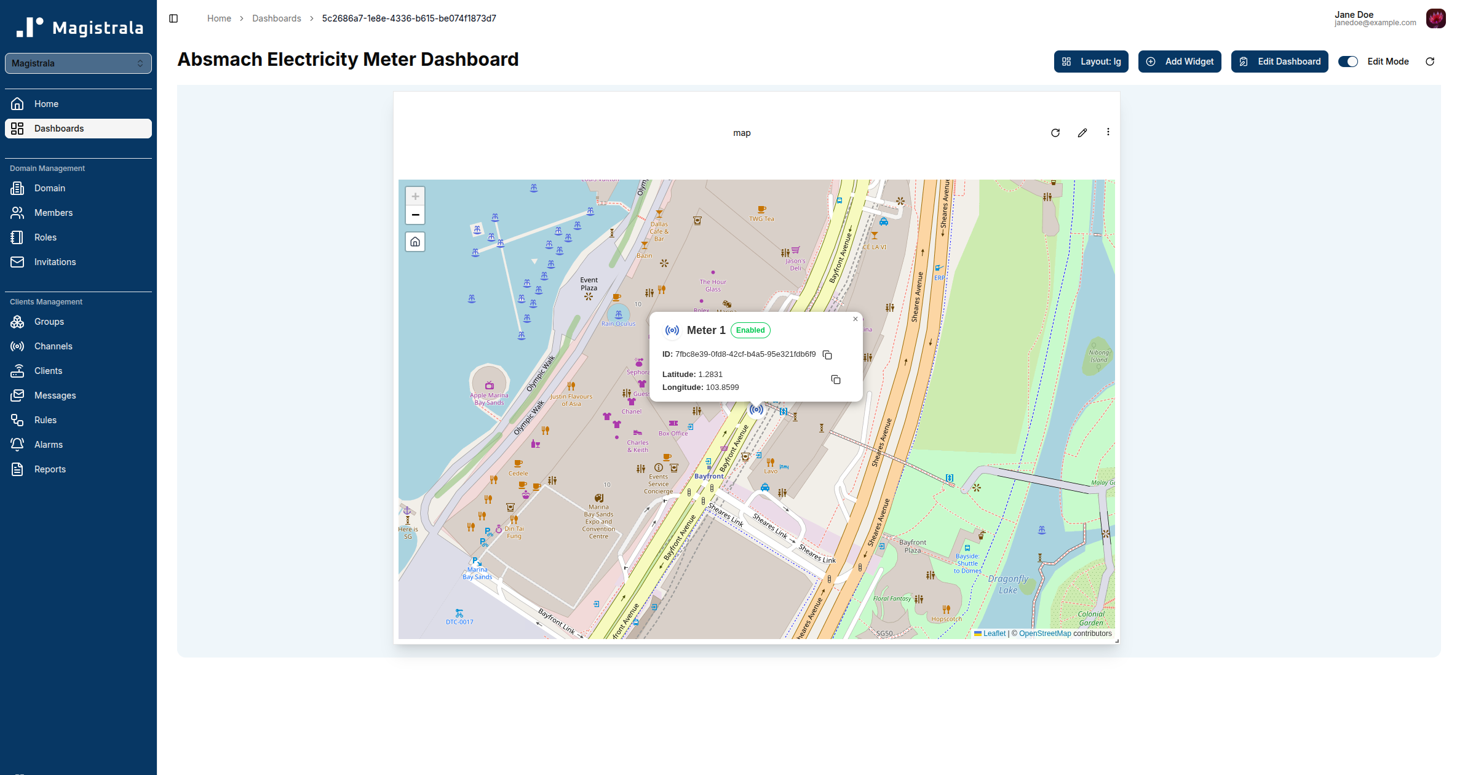Open the Magistrala domain selector
The height and width of the screenshot is (775, 1457).
point(78,63)
